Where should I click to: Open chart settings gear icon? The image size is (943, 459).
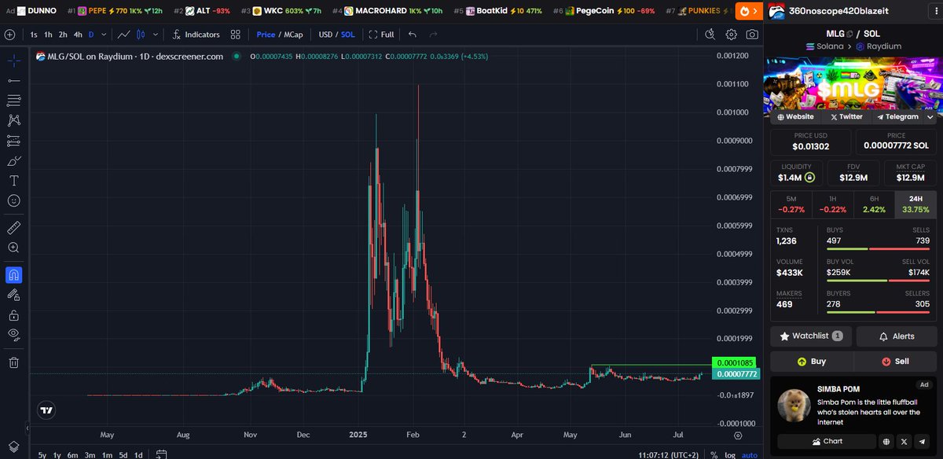(x=732, y=35)
